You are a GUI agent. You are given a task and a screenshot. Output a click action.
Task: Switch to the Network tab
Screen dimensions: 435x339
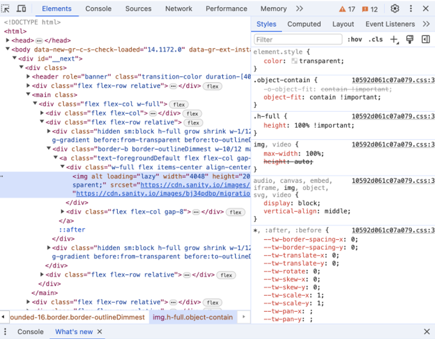pos(178,8)
